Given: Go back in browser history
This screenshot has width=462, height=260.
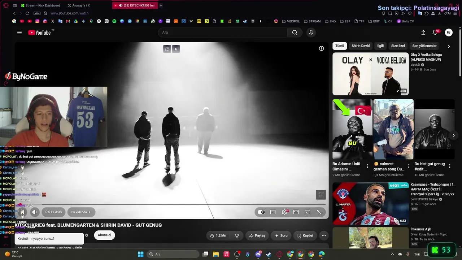Looking at the screenshot, I should (14, 13).
